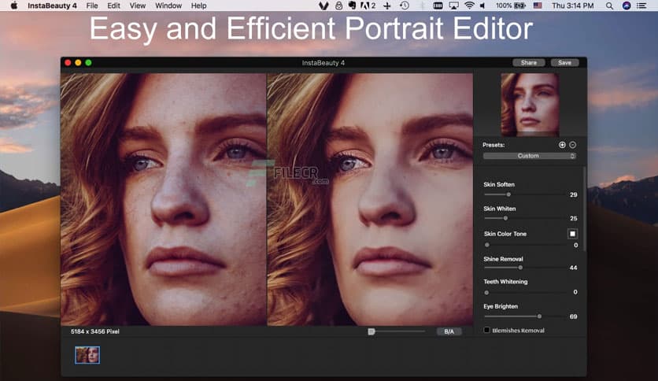Click the crosshair plus menu bar icon
Viewport: 658px width, 381px height.
[387, 6]
